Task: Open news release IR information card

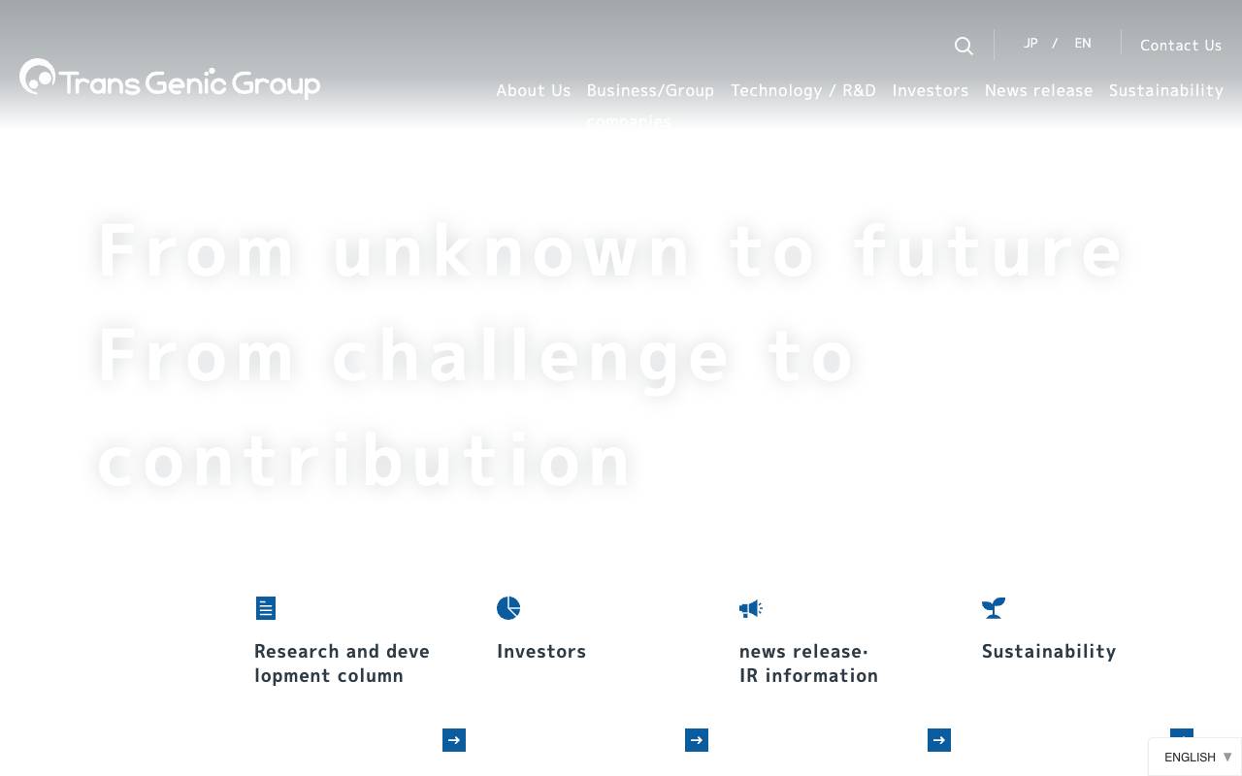Action: [x=808, y=663]
